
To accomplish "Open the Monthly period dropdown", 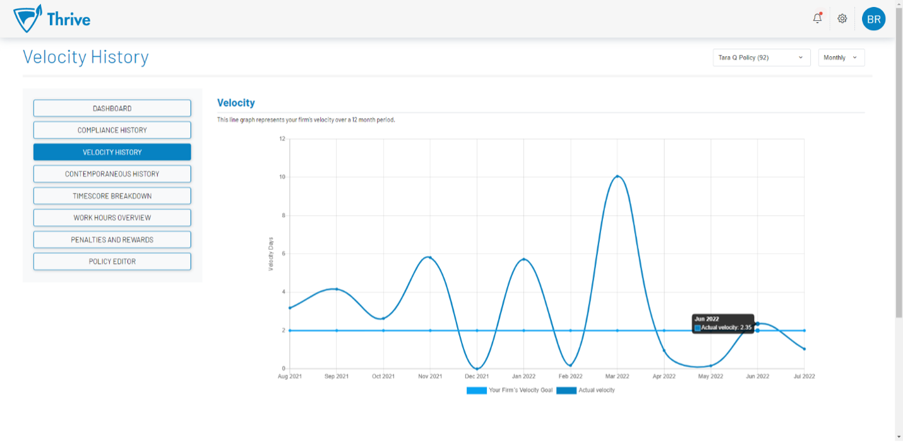I will point(841,57).
